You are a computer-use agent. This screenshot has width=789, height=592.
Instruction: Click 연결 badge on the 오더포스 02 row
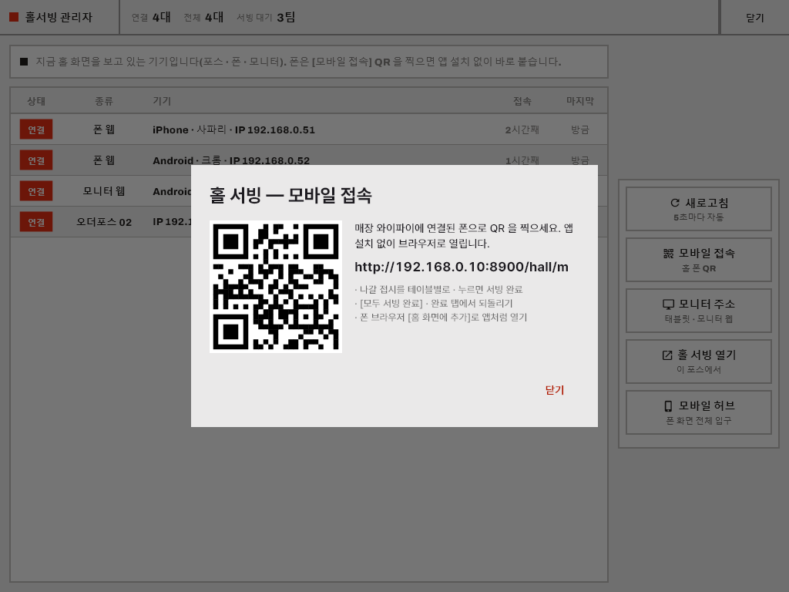coord(36,221)
